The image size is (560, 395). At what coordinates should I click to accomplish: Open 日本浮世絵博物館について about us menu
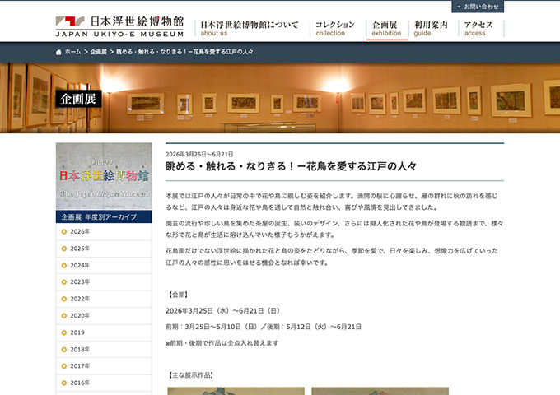pyautogui.click(x=249, y=28)
